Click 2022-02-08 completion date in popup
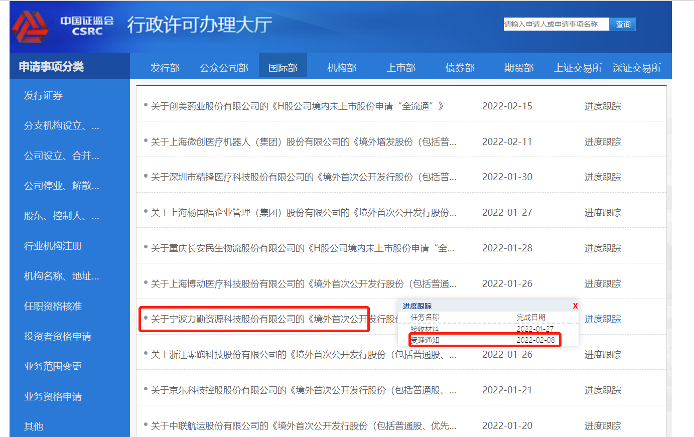Screen dimensions: 694x437 [x=536, y=340]
